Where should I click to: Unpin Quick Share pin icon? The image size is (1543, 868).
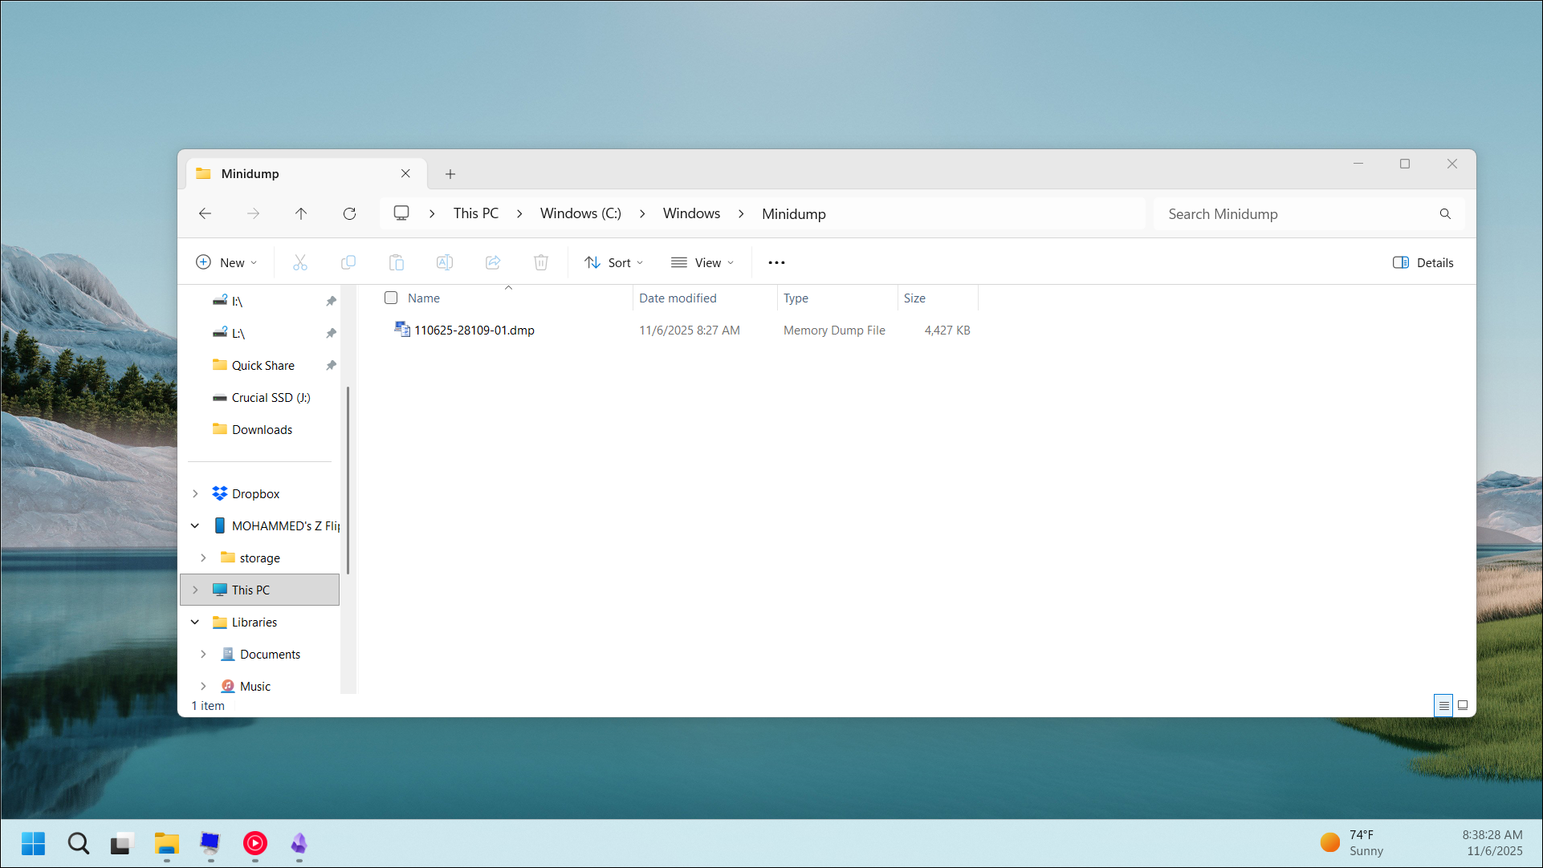tap(331, 365)
